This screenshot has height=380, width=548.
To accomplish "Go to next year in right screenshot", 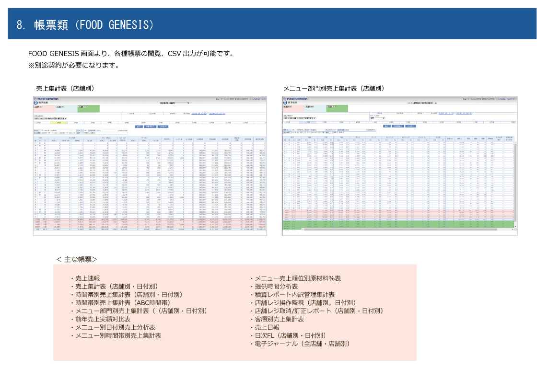I will [x=420, y=114].
